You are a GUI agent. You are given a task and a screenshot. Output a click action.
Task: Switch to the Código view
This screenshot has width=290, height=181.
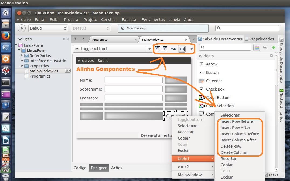(80, 168)
